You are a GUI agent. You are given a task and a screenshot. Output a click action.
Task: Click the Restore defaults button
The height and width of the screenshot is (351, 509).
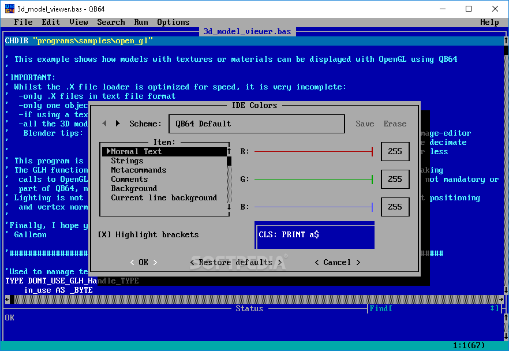[x=235, y=262]
